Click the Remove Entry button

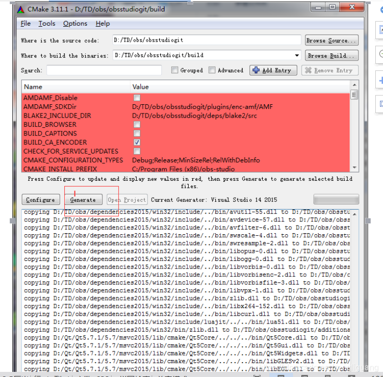(330, 70)
